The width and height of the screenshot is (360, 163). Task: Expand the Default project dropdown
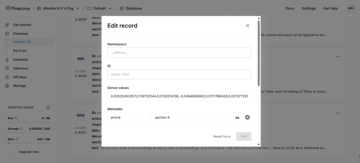110,8
